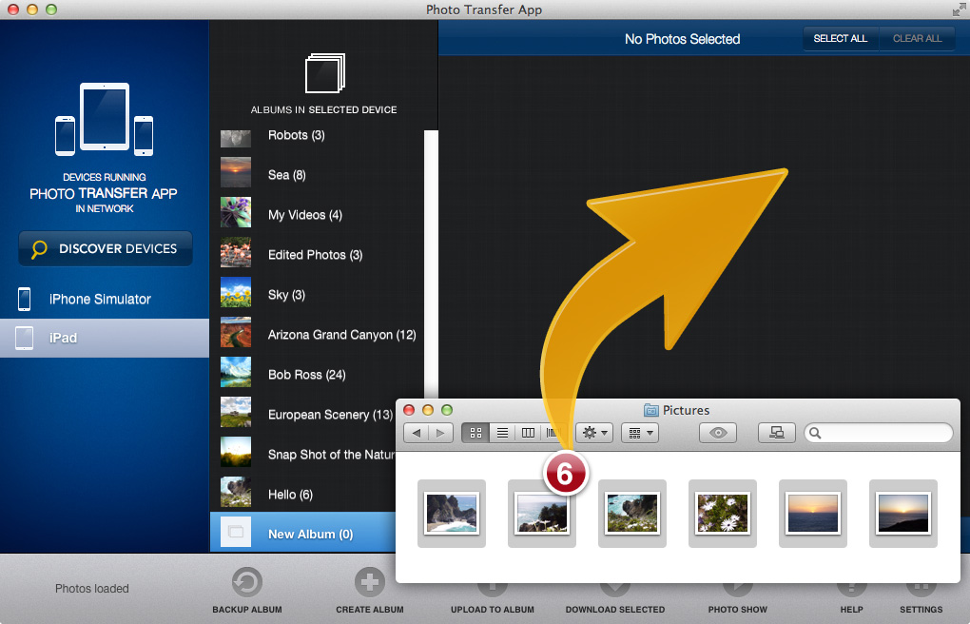Image resolution: width=970 pixels, height=624 pixels.
Task: Click the Finder search field
Action: [879, 433]
